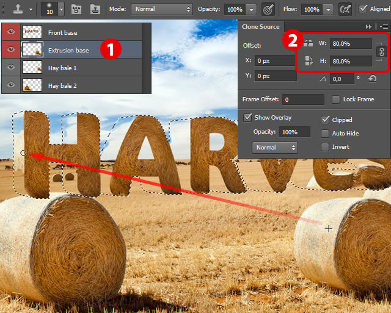This screenshot has height=313, width=391.
Task: Select the Front base layer name
Action: click(x=62, y=32)
